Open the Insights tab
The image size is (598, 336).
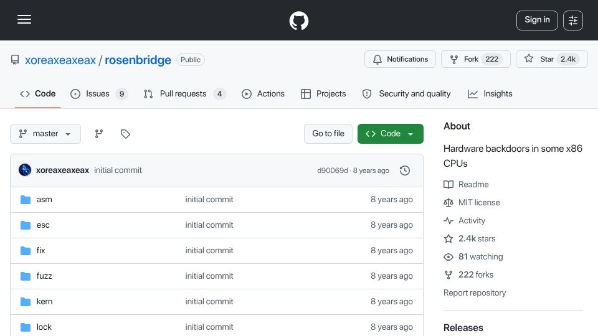[490, 94]
